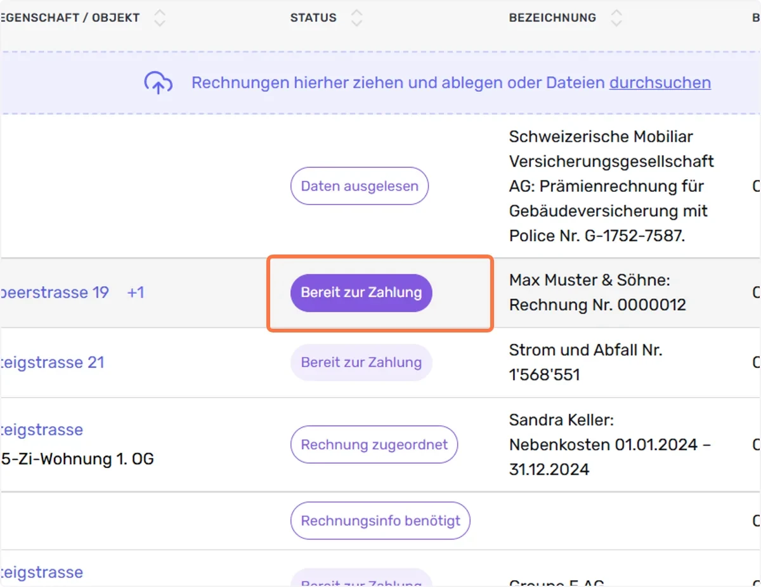The height and width of the screenshot is (587, 761).
Task: Show the additional '+1' properties
Action: [136, 293]
